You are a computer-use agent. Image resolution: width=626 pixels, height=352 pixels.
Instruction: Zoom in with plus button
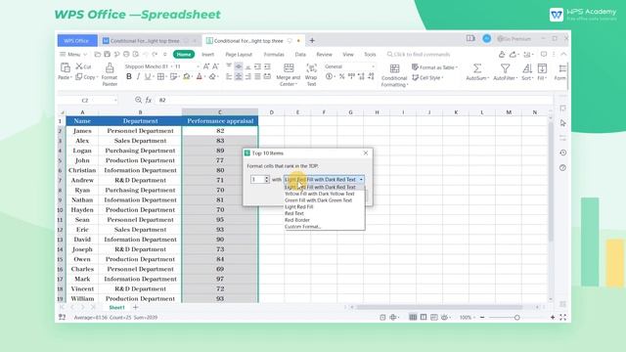[553, 317]
